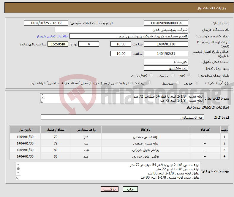Click price validity time field 10:00
This screenshot has width=234, height=197.
pyautogui.click(x=121, y=53)
